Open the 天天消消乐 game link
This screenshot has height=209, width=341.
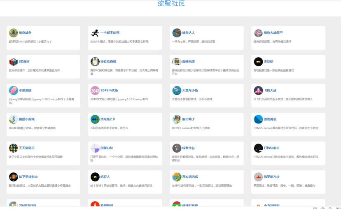pyautogui.click(x=27, y=148)
